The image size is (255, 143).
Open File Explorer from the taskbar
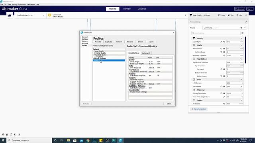tap(68, 140)
